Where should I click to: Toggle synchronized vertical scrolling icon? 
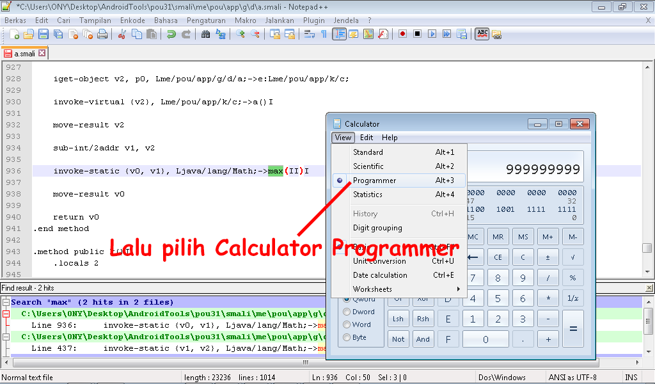[x=274, y=35]
